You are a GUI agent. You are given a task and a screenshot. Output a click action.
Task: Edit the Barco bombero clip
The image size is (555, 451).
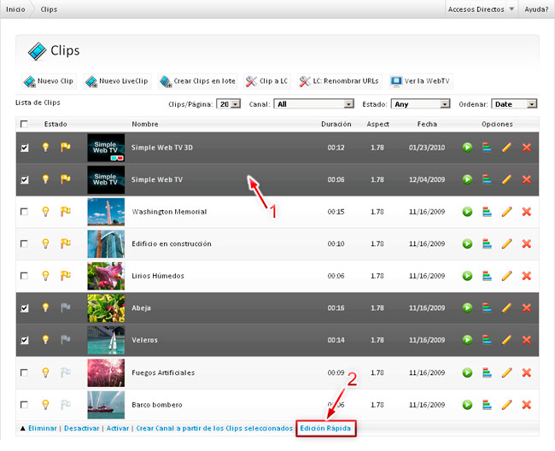click(506, 404)
